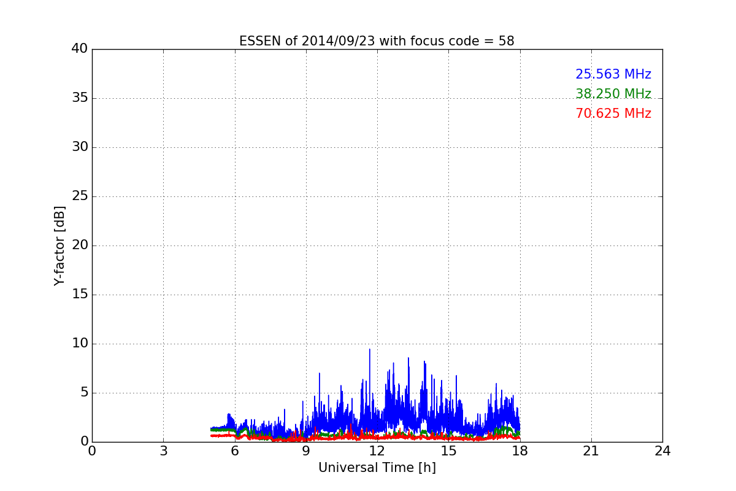736x491 pixels.
Task: Select the 70.625 MHz legend label
Action: 613,114
